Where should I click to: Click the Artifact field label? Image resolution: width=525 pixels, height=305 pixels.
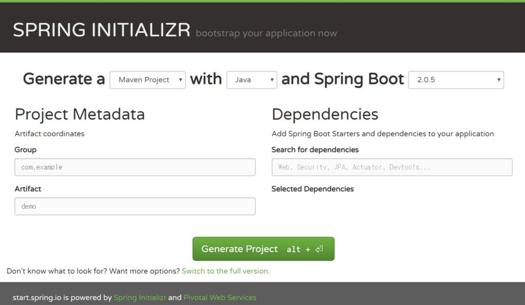pyautogui.click(x=28, y=189)
